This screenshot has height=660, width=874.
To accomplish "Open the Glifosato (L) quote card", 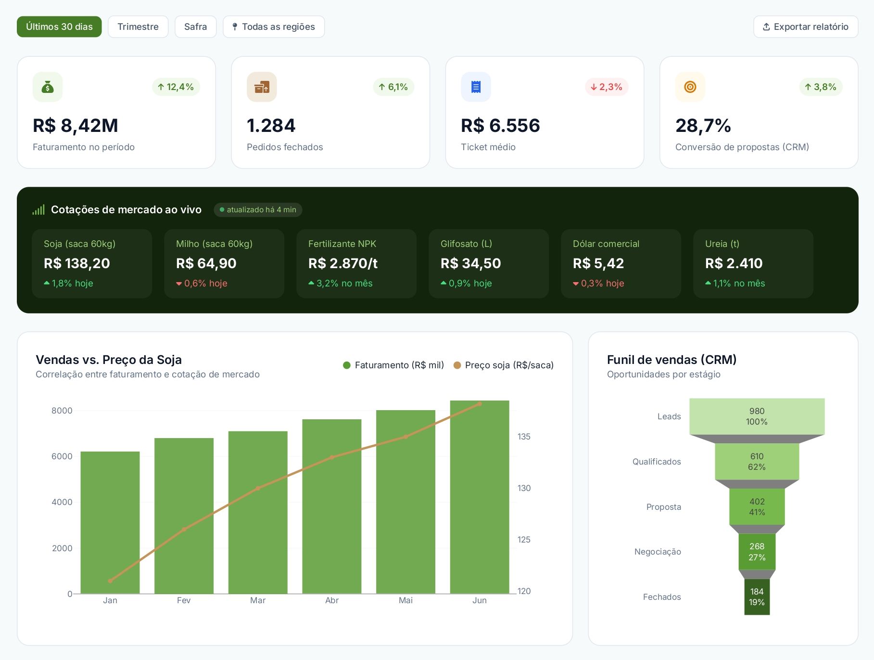I will point(489,264).
